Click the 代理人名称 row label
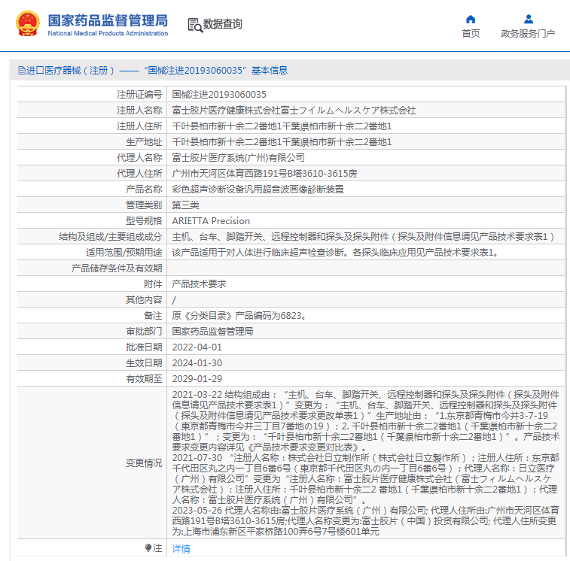 (x=139, y=158)
